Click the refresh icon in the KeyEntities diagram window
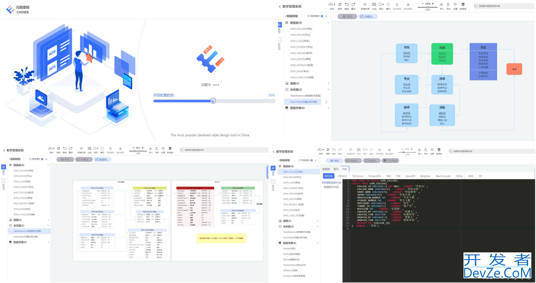 point(340,5)
